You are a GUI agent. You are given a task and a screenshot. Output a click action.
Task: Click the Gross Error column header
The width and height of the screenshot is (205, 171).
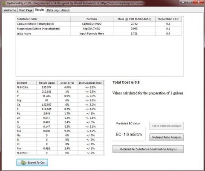pyautogui.click(x=67, y=83)
